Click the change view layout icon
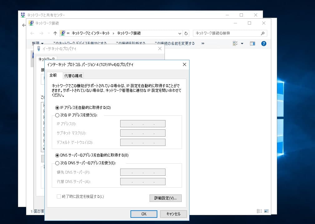Screen dimensions: 315x224 (235, 44)
